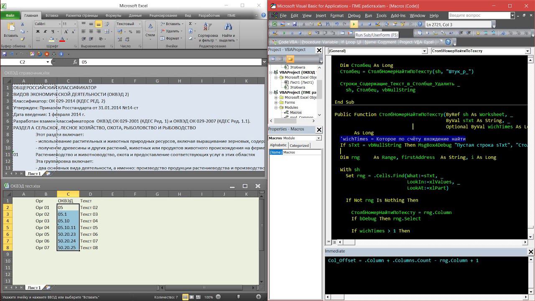This screenshot has width=535, height=301.
Task: Open the procedure dropdown showing СтолбНомерНайтиПоТексту
Action: pos(527,51)
